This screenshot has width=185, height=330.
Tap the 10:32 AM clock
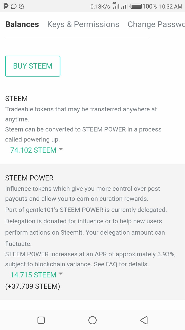coord(171,6)
